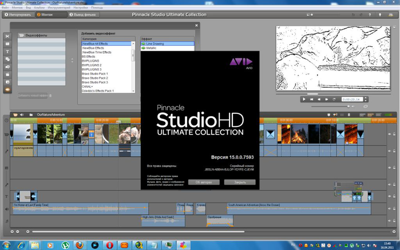Click the Об авторах button

(204, 182)
